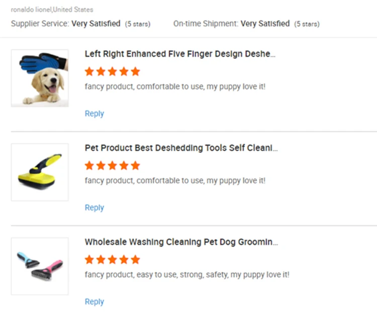
Task: Open the 'Wholesale Washing Cleaning Pet Dog' title
Action: 181,242
